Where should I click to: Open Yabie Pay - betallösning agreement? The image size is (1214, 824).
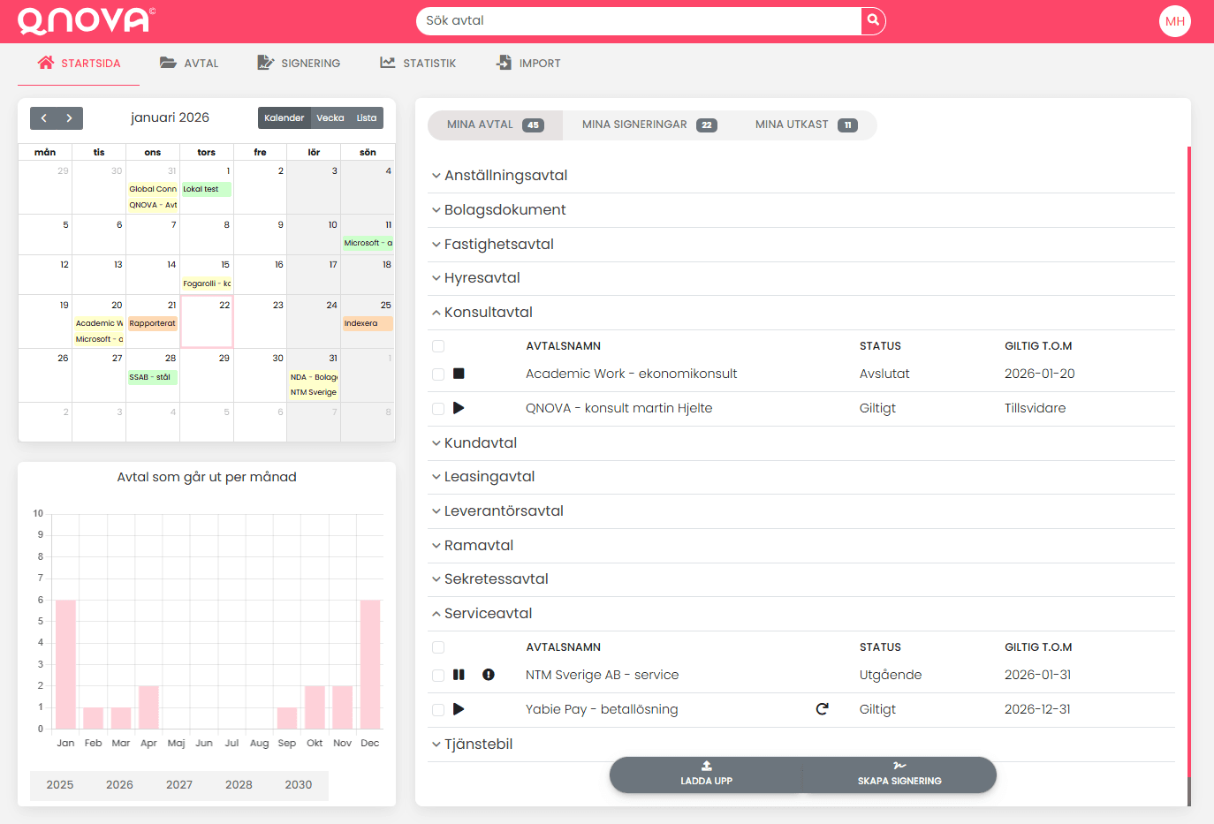pyautogui.click(x=602, y=710)
